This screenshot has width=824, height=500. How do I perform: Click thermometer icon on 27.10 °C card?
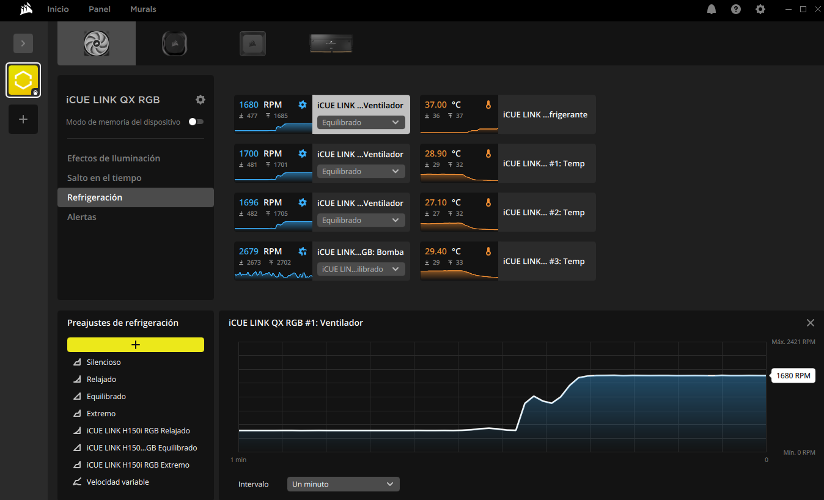click(488, 202)
